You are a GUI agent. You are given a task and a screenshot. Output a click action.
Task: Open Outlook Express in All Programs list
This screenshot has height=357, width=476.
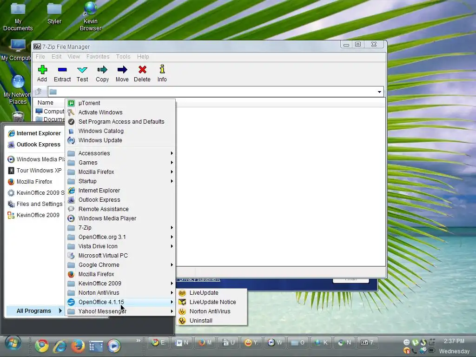(x=121, y=200)
